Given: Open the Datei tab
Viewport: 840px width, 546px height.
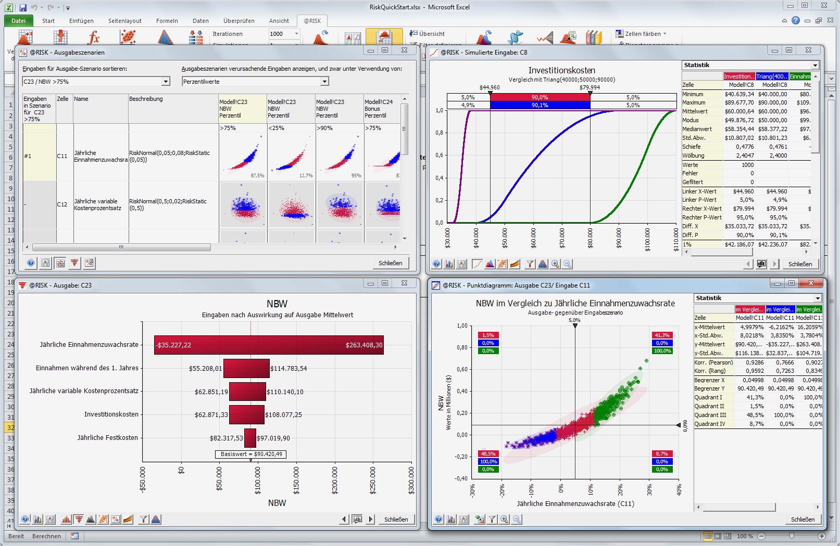Looking at the screenshot, I should click(19, 21).
